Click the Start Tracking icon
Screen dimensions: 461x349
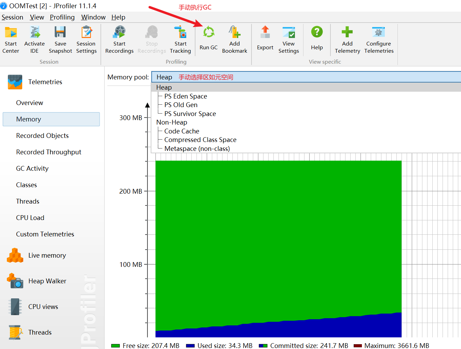pos(180,33)
